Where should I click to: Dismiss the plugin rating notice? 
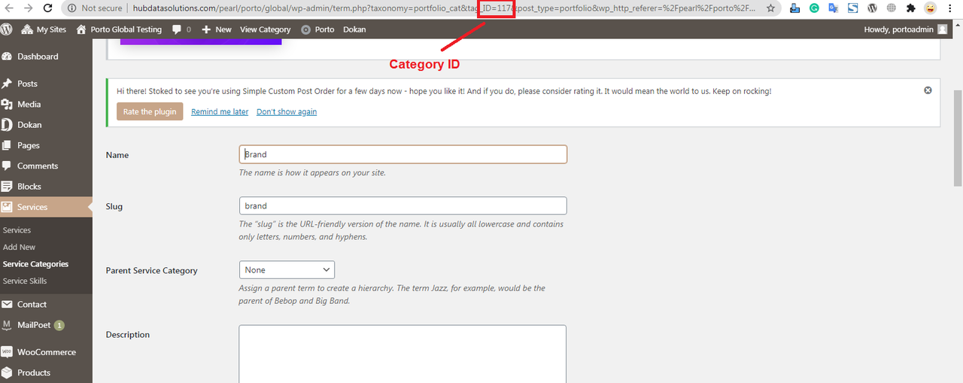pyautogui.click(x=928, y=90)
